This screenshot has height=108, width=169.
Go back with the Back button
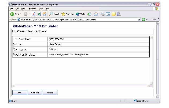14,14
